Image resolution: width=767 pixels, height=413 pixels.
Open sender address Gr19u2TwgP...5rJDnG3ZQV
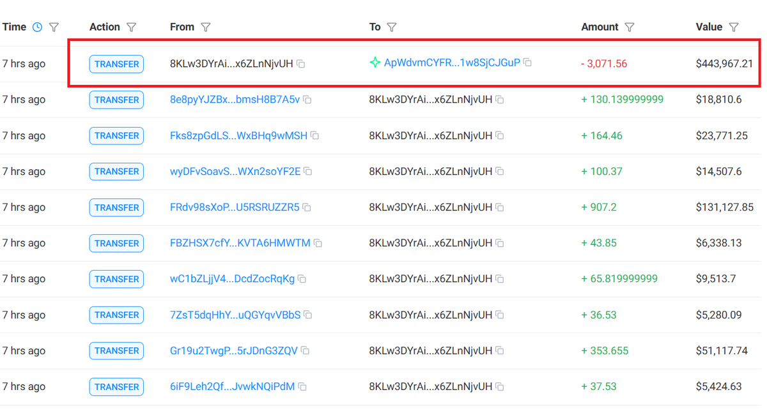[x=234, y=350]
